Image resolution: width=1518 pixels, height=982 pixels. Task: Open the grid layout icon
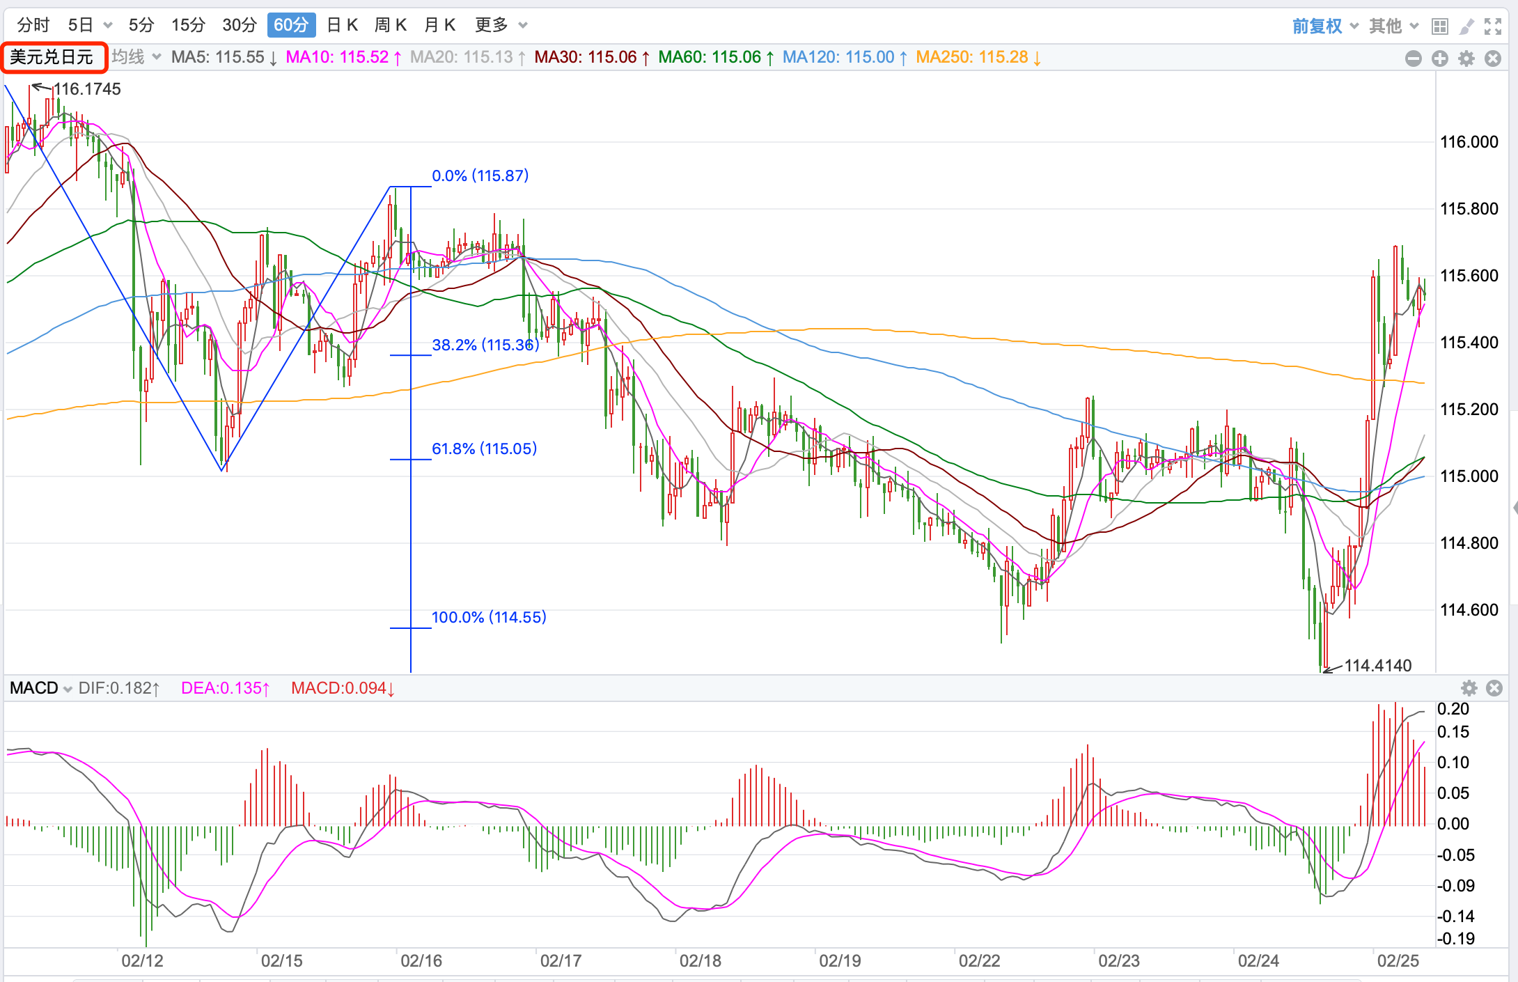(1439, 26)
